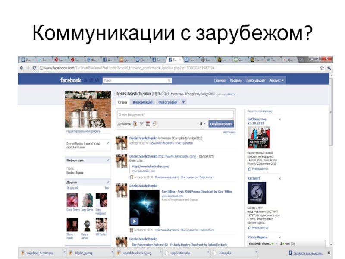Viewport: 345px width, 259px height.
Task: Open dropdown arrow for application.php download
Action: point(208,252)
